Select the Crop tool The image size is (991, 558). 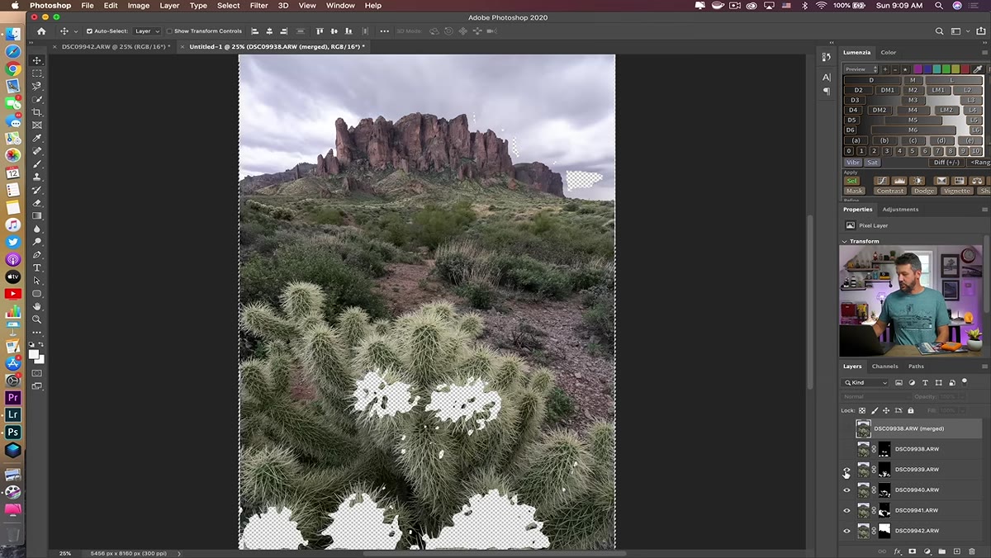click(37, 112)
